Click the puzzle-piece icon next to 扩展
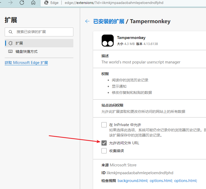Viewport: 206px width, 189px height. (10, 43)
